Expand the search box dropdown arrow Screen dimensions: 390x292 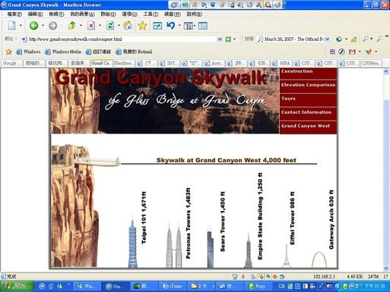pos(328,39)
